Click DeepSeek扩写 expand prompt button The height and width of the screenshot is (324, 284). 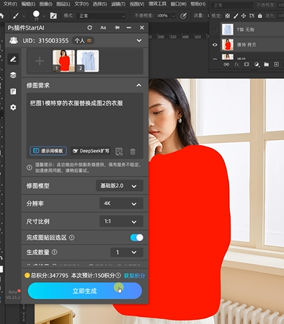(x=91, y=151)
